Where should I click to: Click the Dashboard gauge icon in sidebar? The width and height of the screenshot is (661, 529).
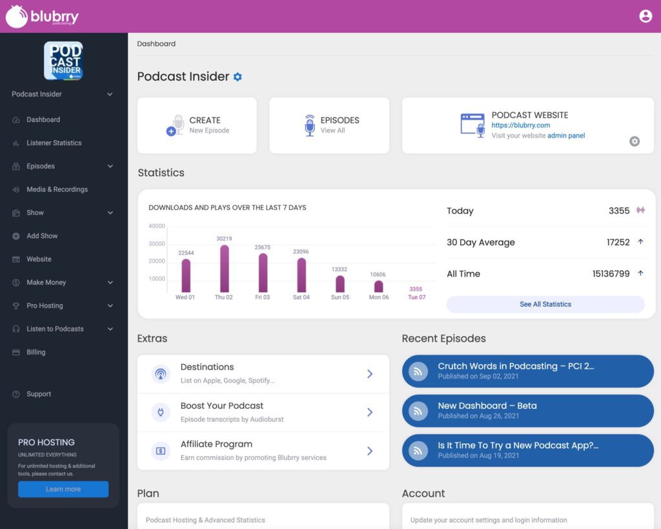(x=16, y=119)
